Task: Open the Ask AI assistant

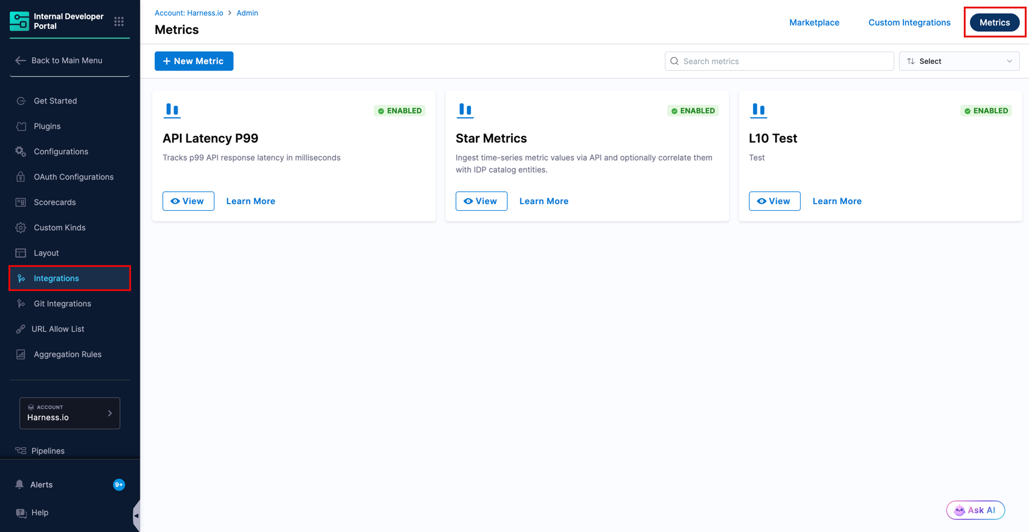Action: tap(975, 510)
